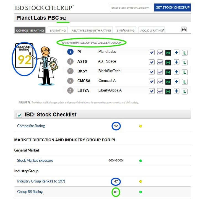Click the Get Stock Checkup button
203x201 pixels.
(x=173, y=7)
